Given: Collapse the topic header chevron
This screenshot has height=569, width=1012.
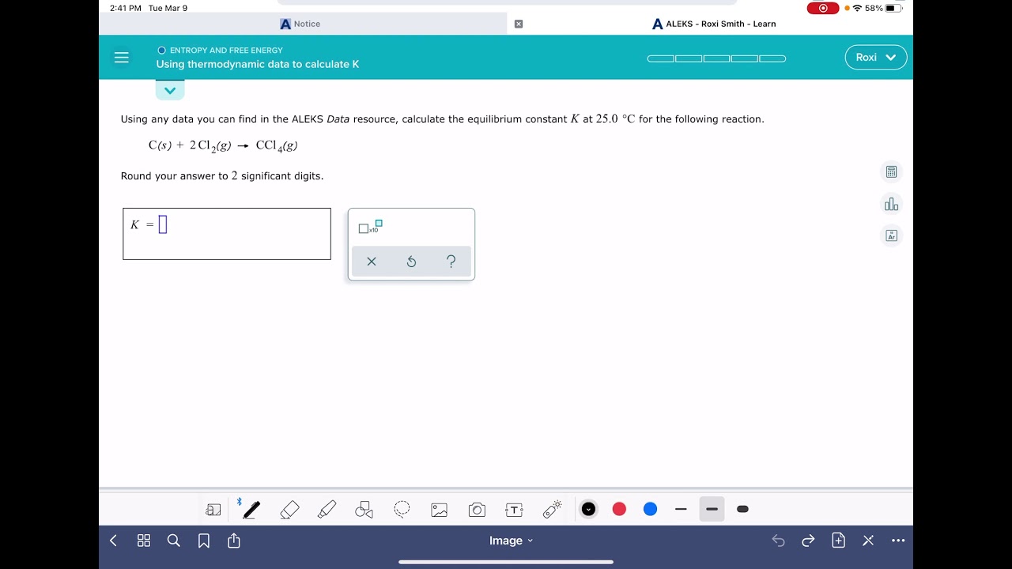Looking at the screenshot, I should (x=170, y=90).
